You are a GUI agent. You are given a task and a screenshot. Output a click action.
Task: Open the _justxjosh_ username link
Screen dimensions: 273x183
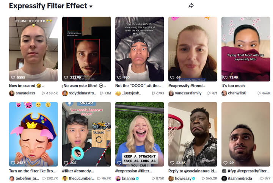pyautogui.click(x=131, y=93)
